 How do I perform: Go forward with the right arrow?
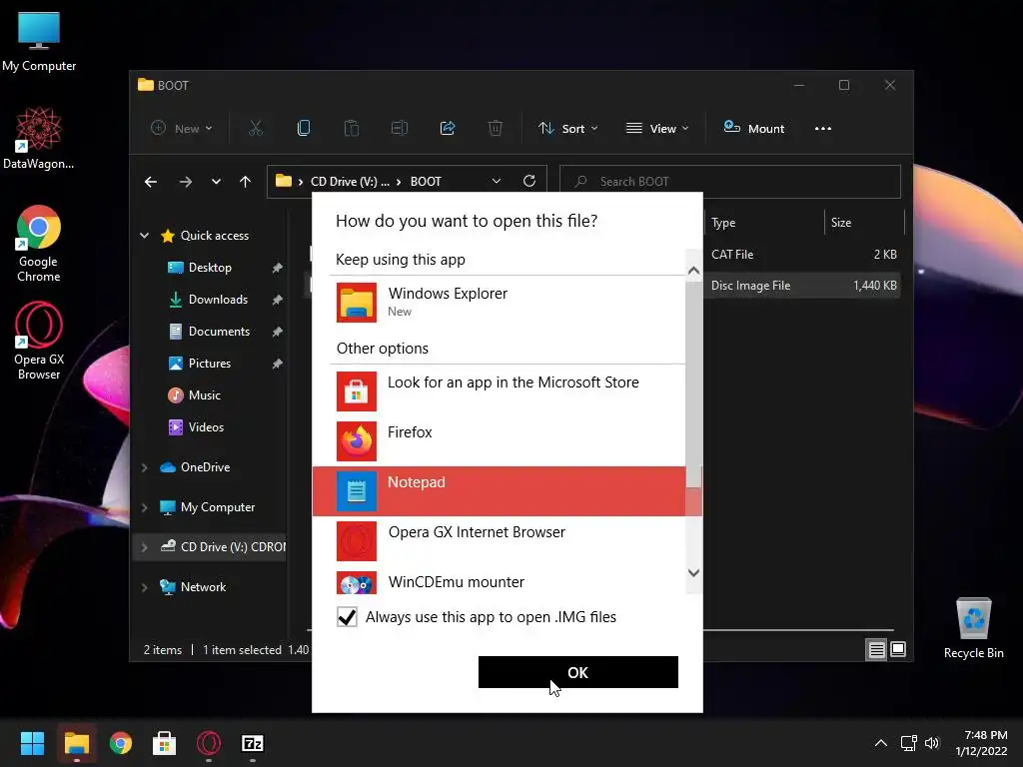[186, 182]
